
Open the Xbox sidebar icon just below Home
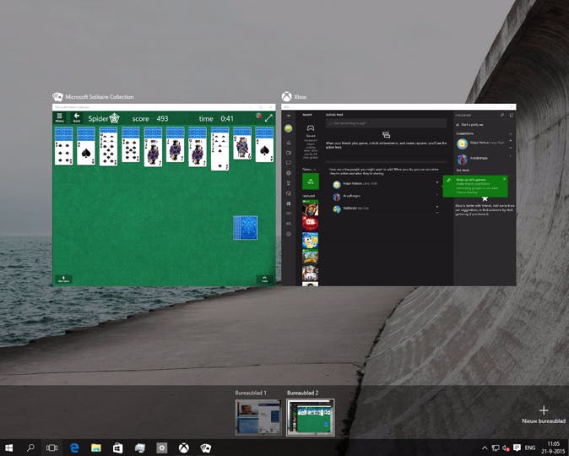click(x=289, y=153)
